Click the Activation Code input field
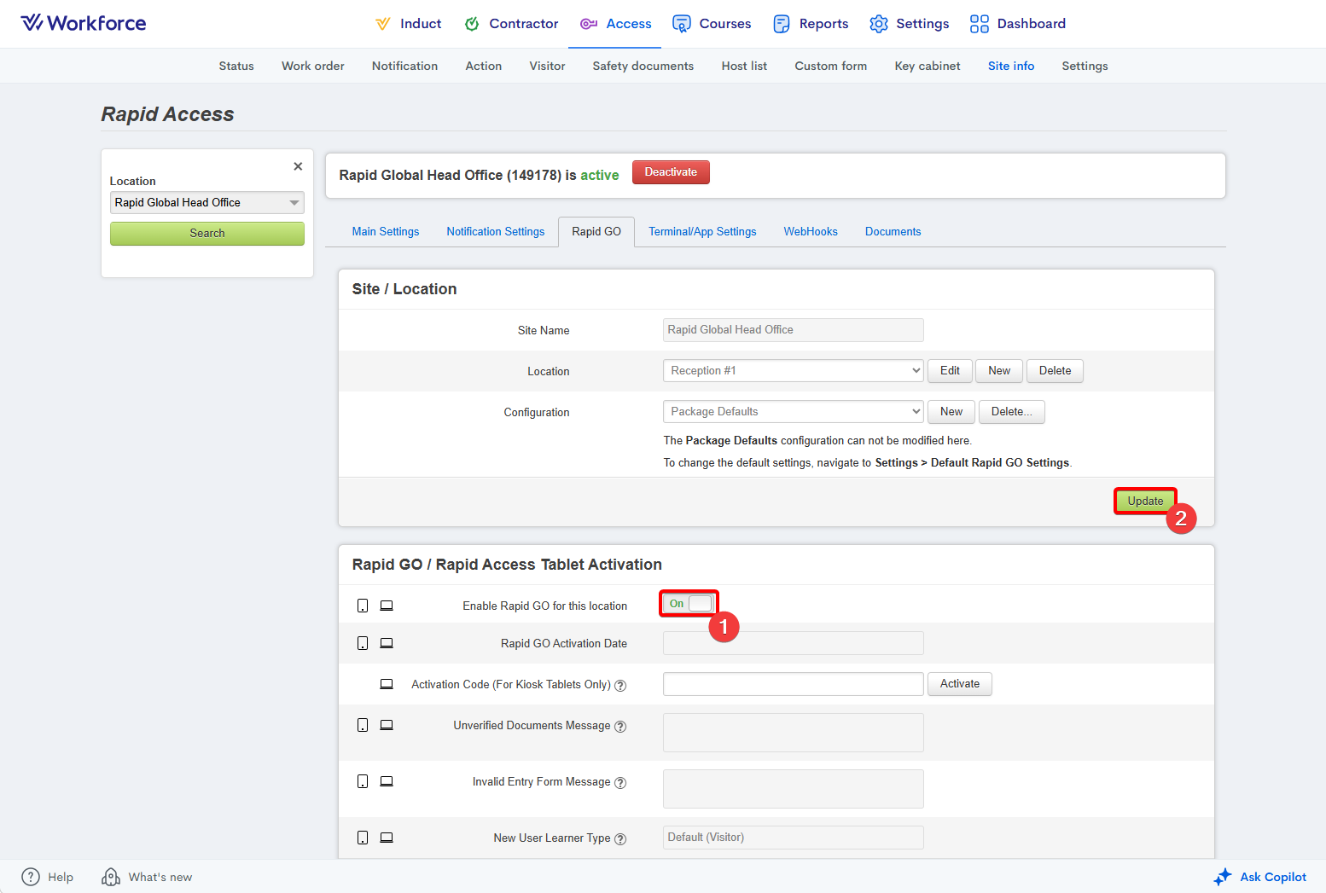This screenshot has width=1326, height=893. [x=794, y=684]
